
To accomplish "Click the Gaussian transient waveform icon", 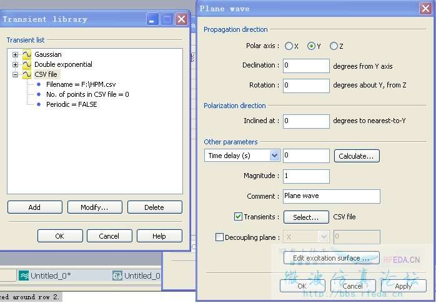I will pos(27,54).
